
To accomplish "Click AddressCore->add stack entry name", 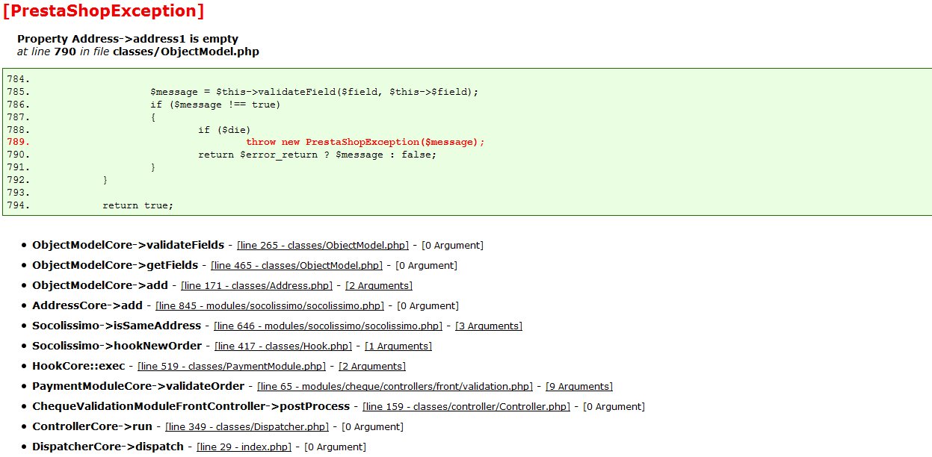I will (87, 305).
